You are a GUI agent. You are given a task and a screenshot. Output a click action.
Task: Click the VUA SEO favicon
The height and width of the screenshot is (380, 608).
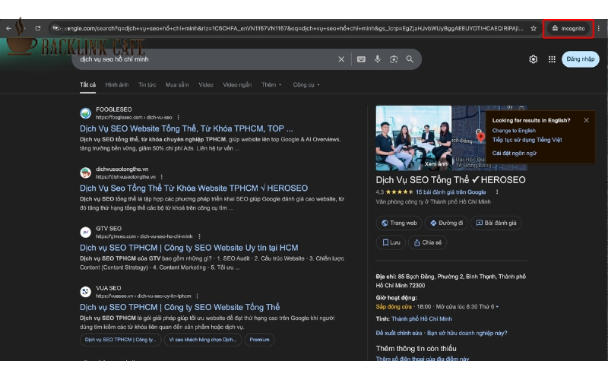click(x=85, y=292)
